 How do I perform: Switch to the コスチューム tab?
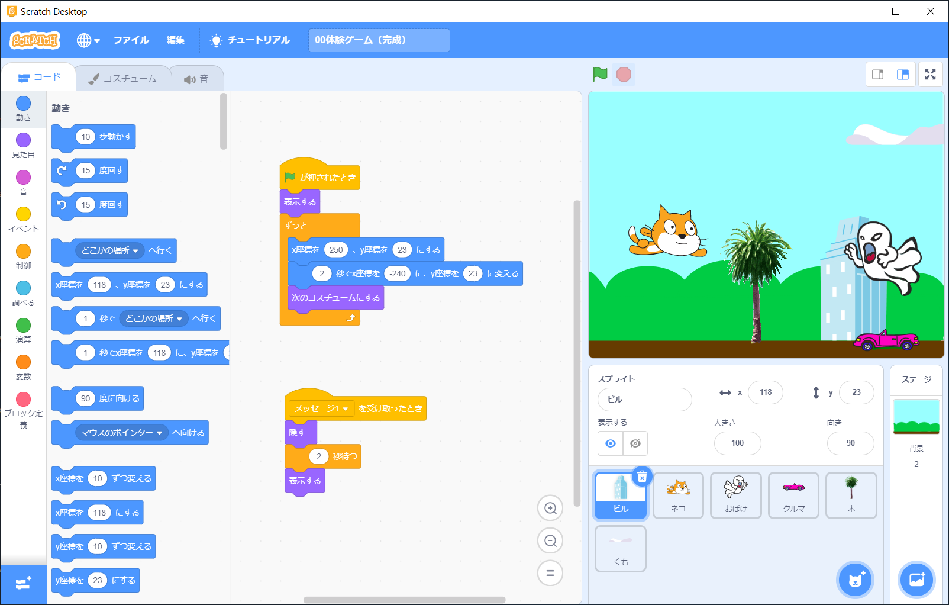click(123, 79)
